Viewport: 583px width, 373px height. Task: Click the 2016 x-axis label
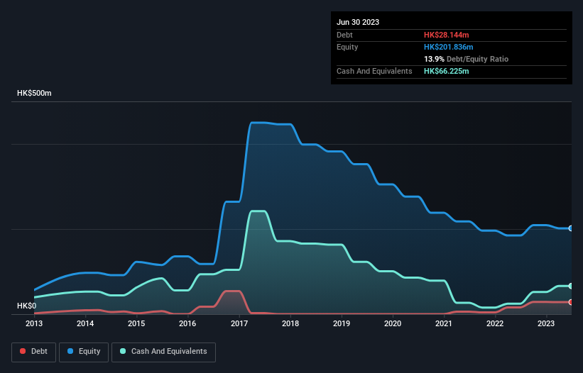pos(187,323)
